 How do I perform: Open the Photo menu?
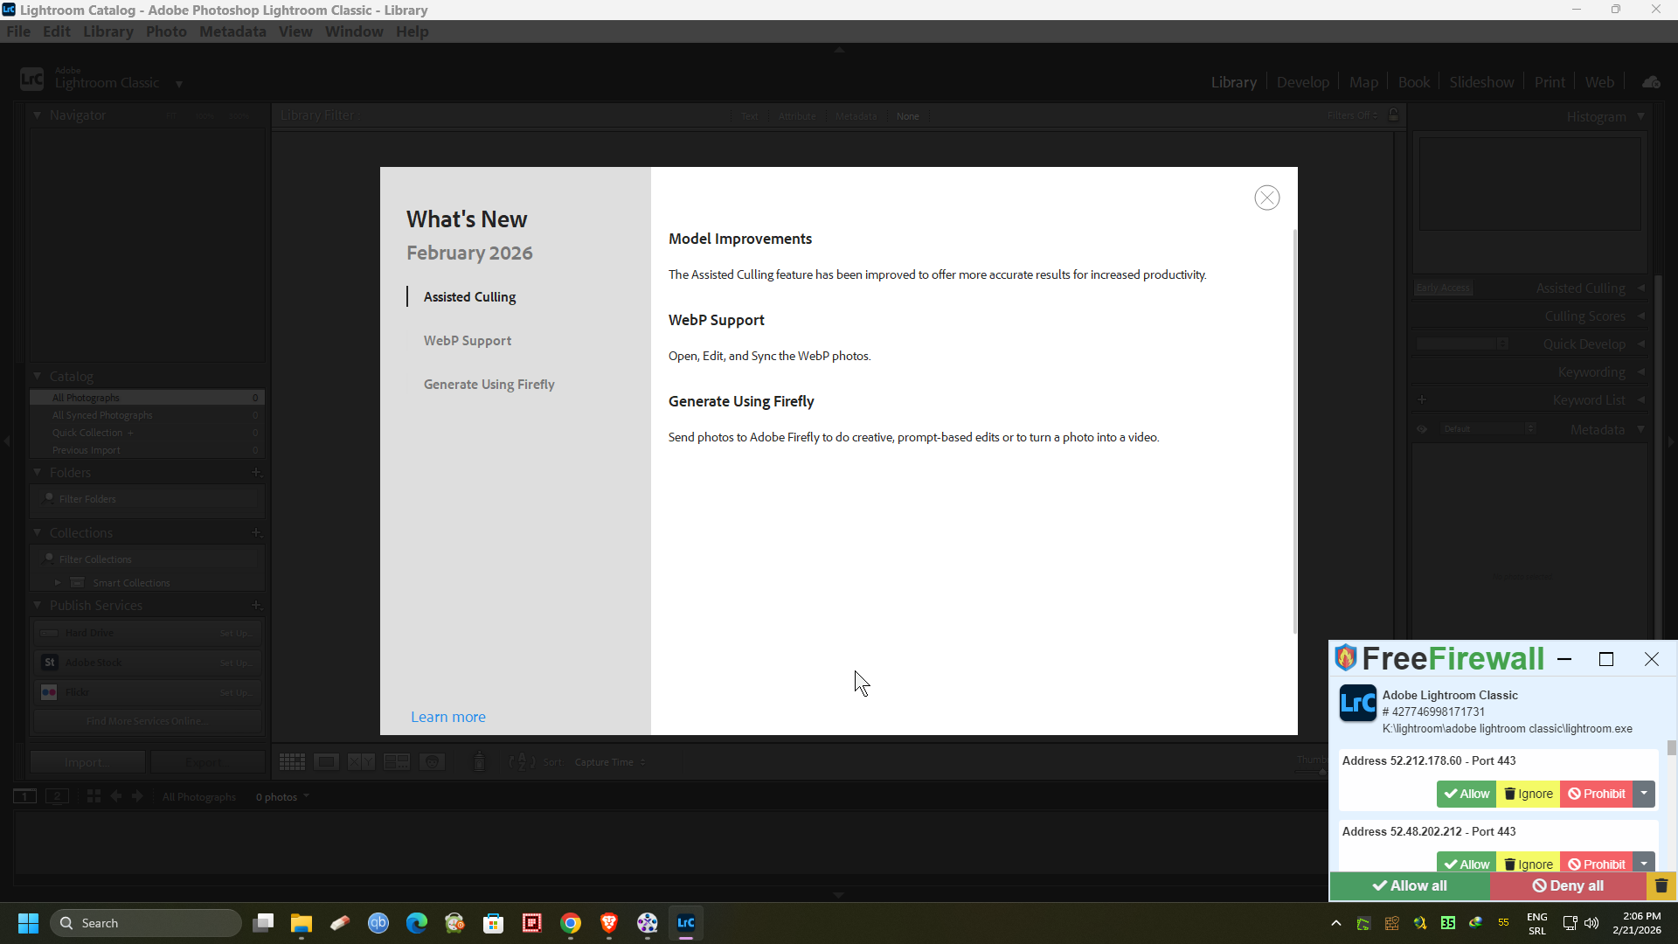[x=166, y=31]
